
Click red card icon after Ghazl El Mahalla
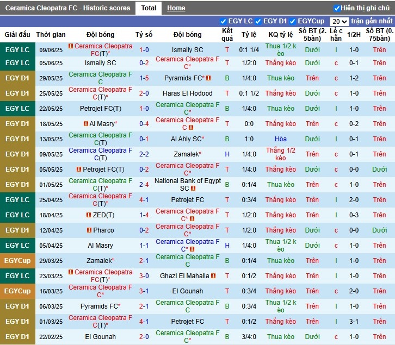(x=213, y=276)
